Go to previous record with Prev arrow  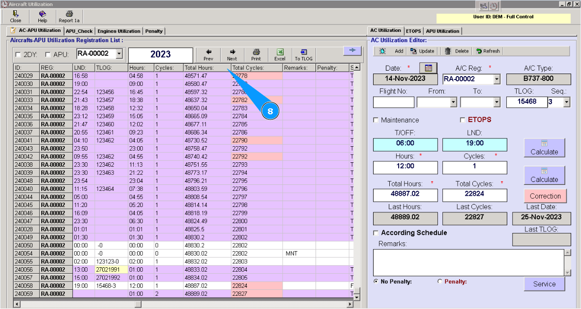point(208,52)
